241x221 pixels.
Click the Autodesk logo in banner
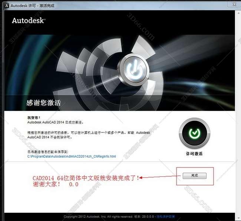tap(29, 20)
